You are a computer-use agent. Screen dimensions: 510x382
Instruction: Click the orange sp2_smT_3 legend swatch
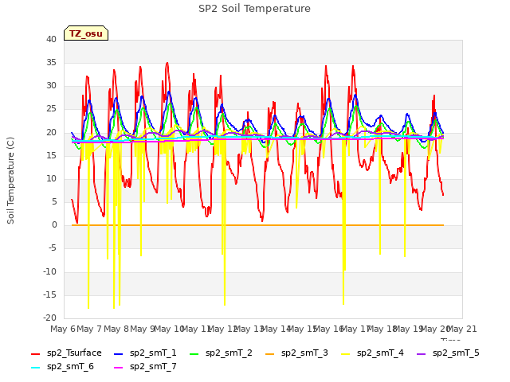click(x=270, y=353)
